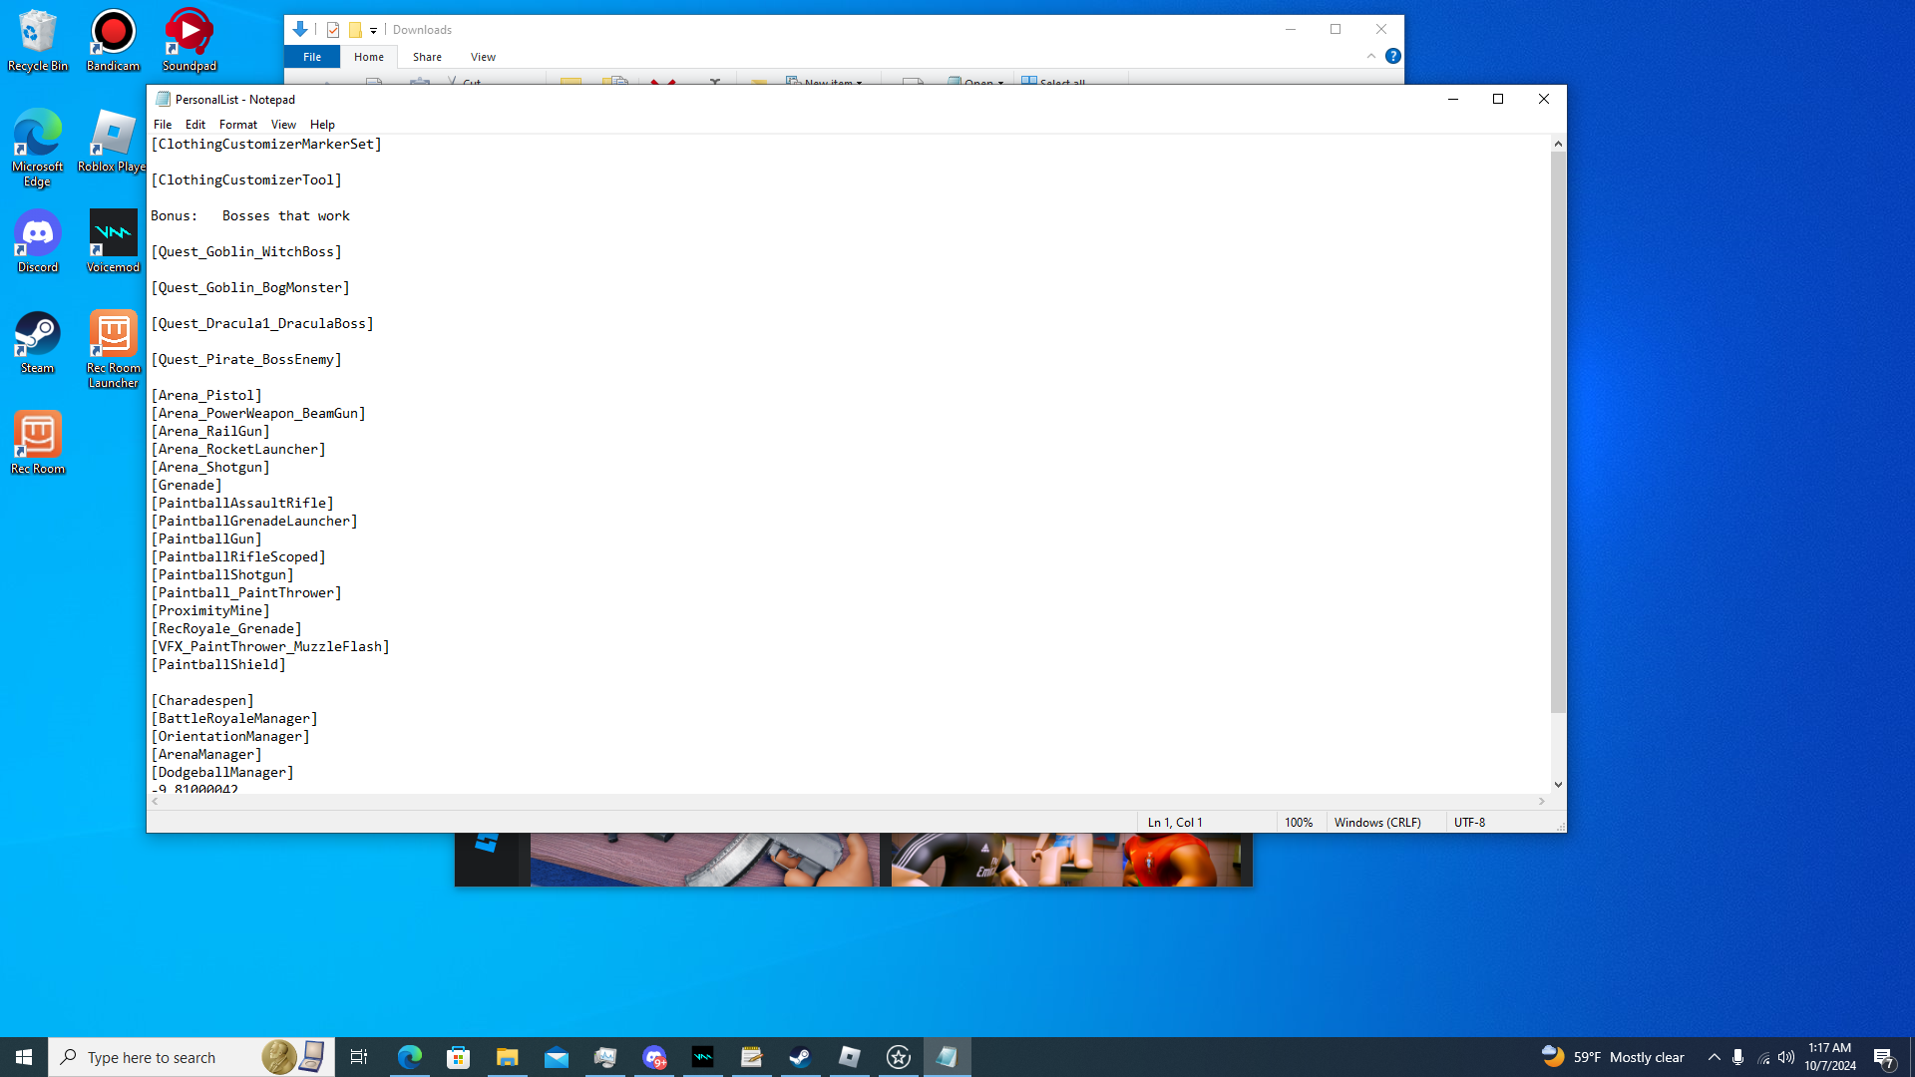Launch Soundpad from the desktop
Screen dimensions: 1915x1077
pos(189,40)
